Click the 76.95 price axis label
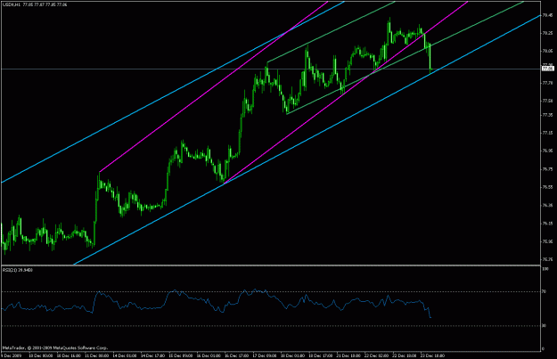 pos(547,151)
